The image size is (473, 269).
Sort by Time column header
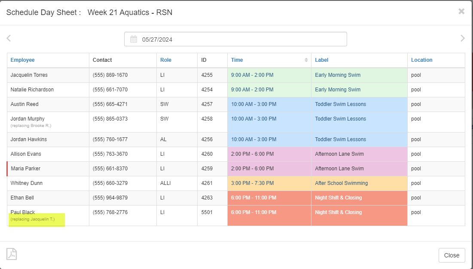pyautogui.click(x=237, y=60)
